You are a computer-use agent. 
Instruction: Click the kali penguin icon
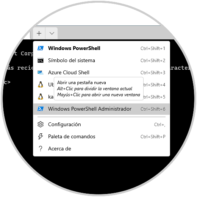(41, 97)
